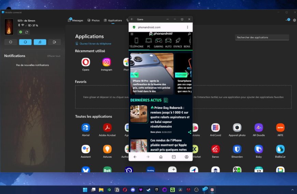Launch AR Doodle app

point(258,128)
